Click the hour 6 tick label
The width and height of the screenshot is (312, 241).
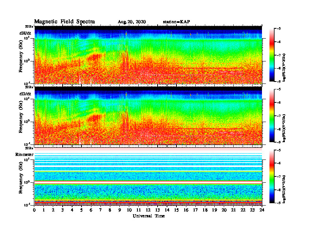coord(91,210)
